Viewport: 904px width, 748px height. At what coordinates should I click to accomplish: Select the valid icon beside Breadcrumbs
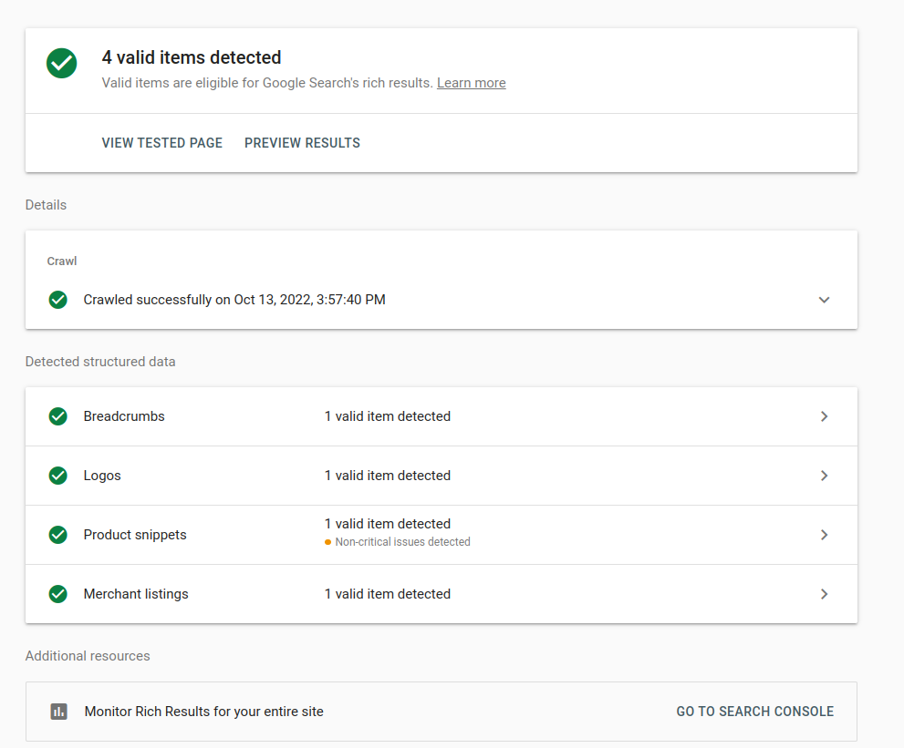pyautogui.click(x=57, y=416)
